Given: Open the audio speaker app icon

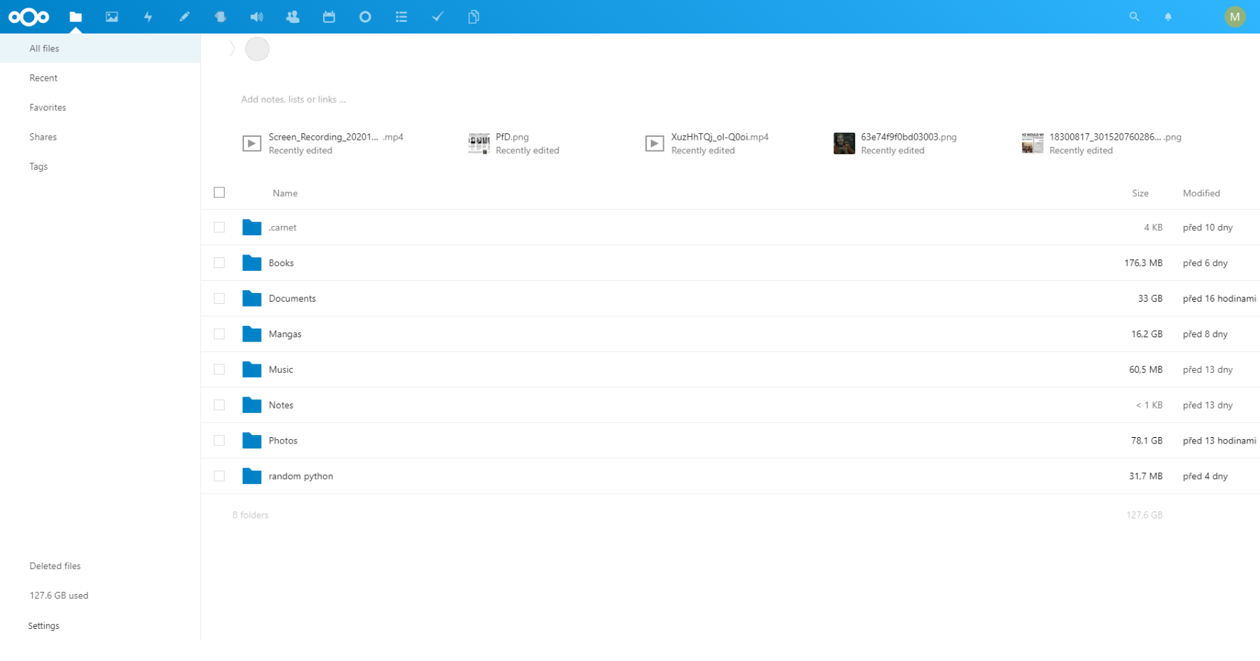Looking at the screenshot, I should pos(257,16).
